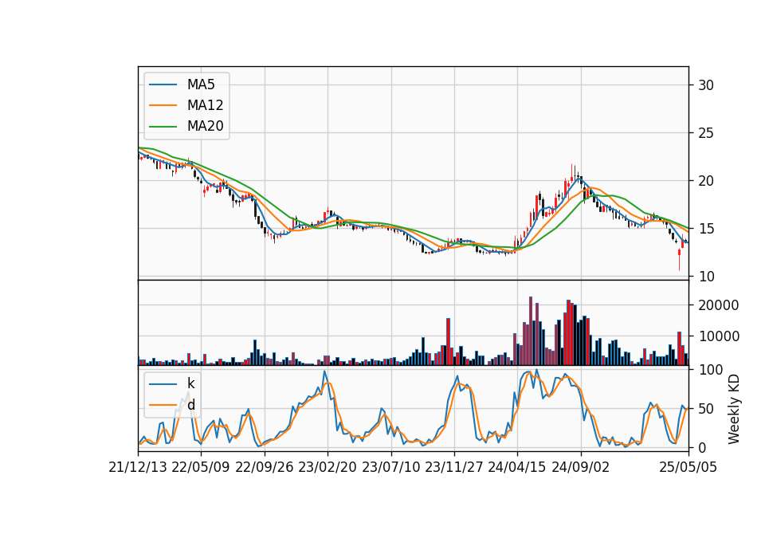The height and width of the screenshot is (550, 765).
Task: Click price axis value 25
Action: (x=706, y=133)
